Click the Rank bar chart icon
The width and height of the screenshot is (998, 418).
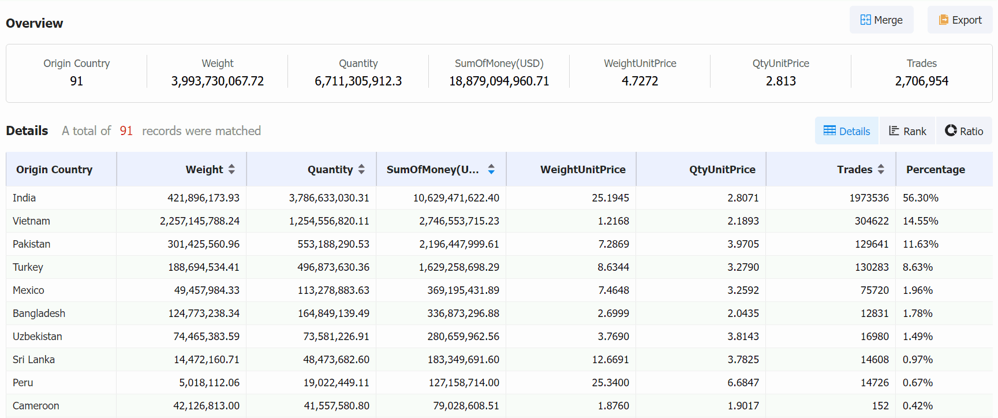tap(894, 130)
